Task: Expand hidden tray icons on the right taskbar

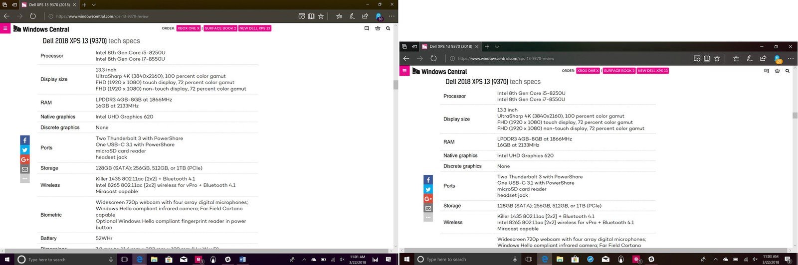Action: [x=715, y=260]
